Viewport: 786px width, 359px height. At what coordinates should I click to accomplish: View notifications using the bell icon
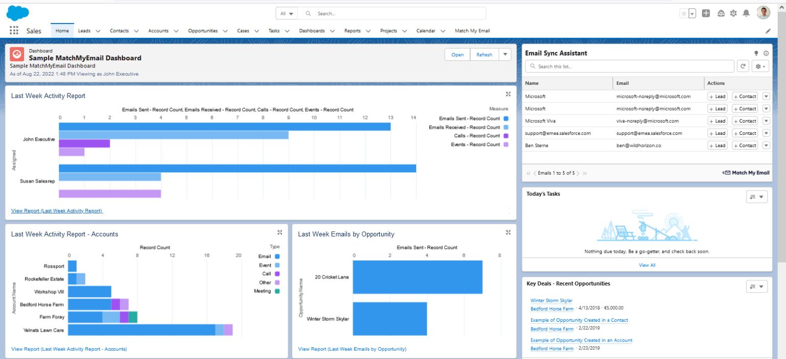tap(747, 13)
